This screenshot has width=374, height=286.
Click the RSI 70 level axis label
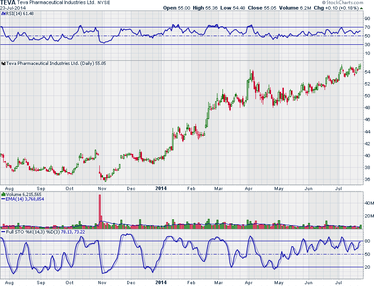pyautogui.click(x=367, y=27)
